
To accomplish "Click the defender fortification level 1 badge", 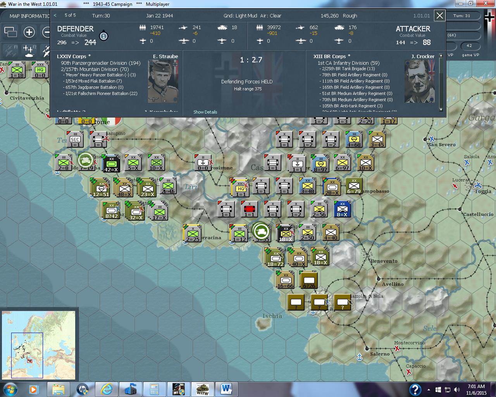I will coord(103,36).
